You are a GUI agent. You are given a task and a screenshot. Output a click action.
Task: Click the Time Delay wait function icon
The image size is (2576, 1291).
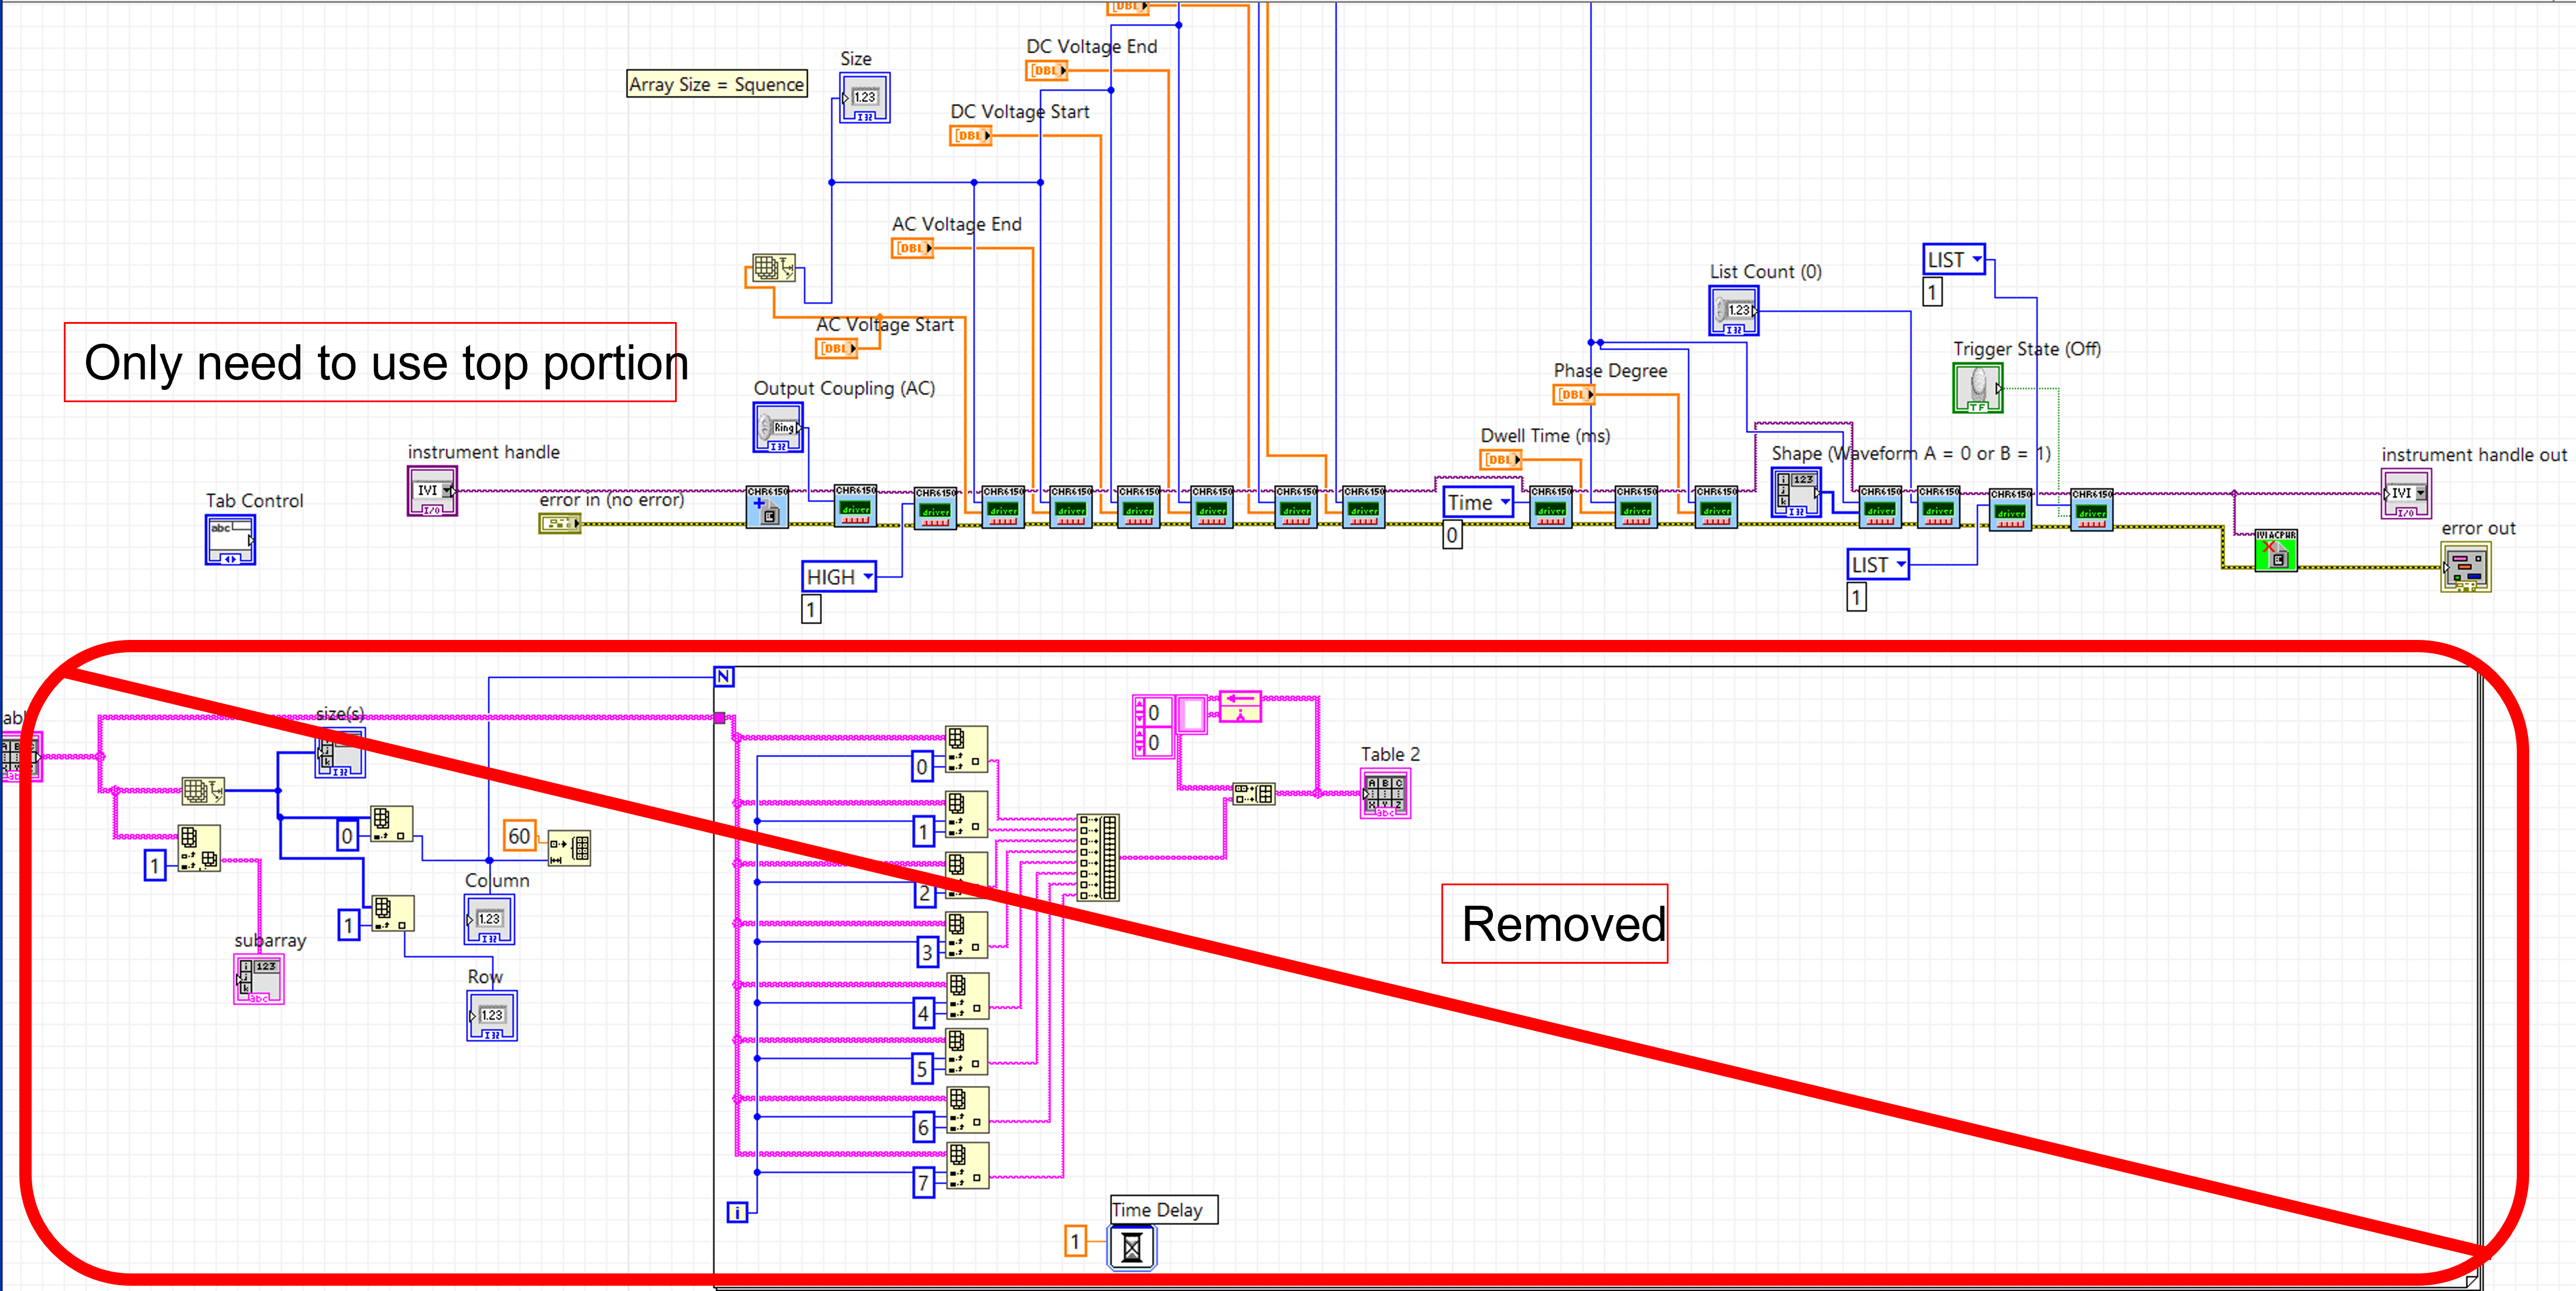coord(1131,1247)
